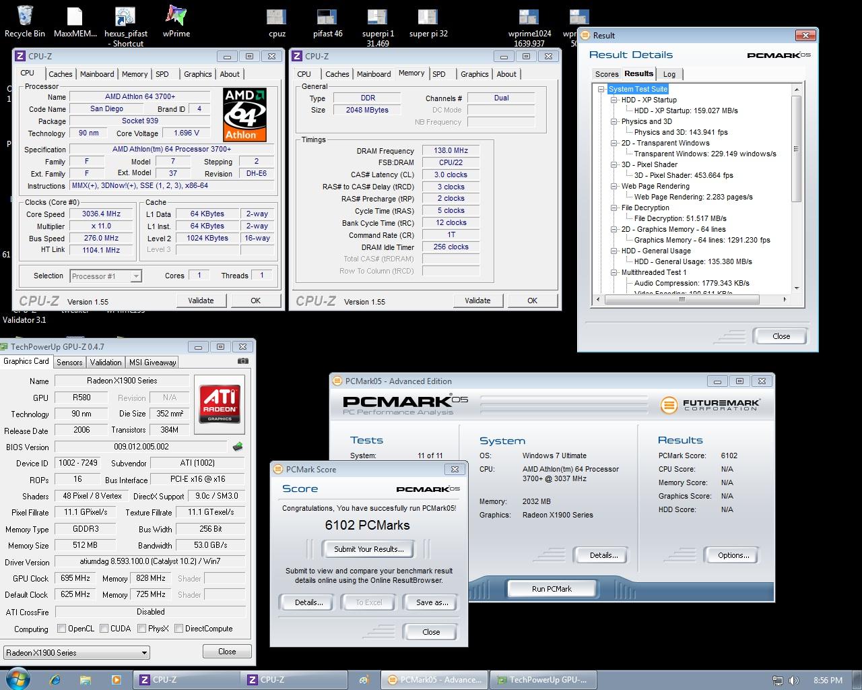The width and height of the screenshot is (862, 690).
Task: Click the Futuremark Corporation logo
Action: (x=710, y=405)
